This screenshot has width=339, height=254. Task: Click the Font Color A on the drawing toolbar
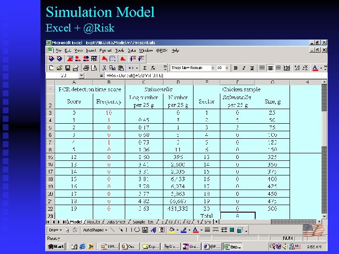tap(195, 230)
